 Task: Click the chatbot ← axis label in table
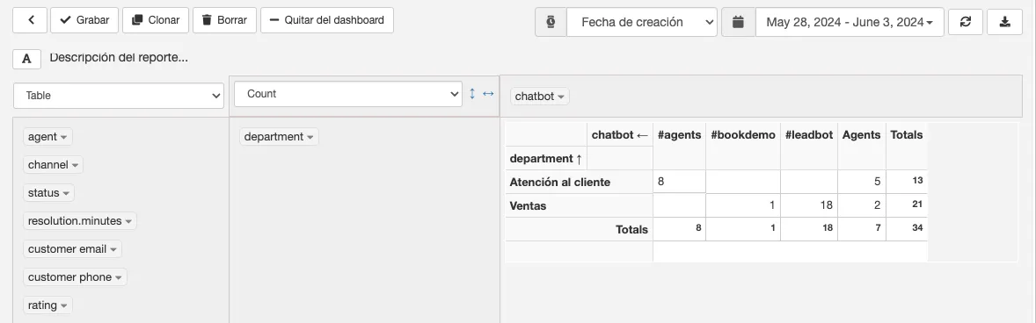pos(620,134)
